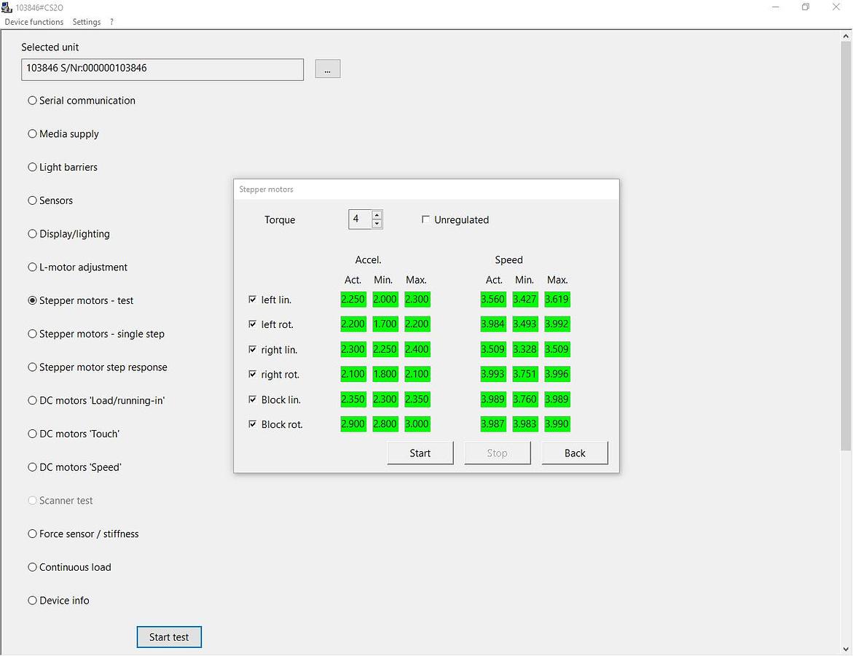This screenshot has height=656, width=853.
Task: Select DC motors 'Speed' option
Action: 33,467
